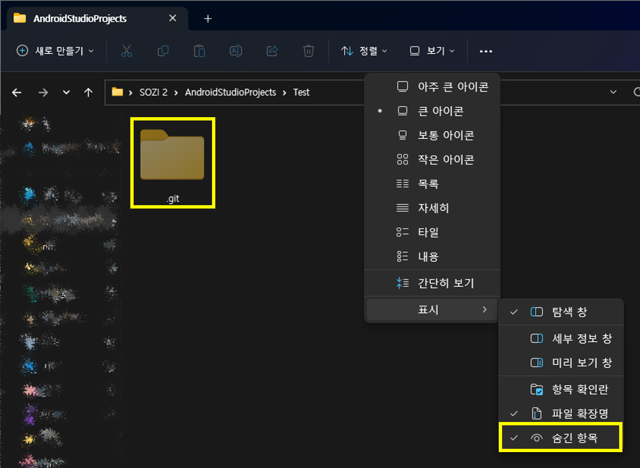The height and width of the screenshot is (468, 640).
Task: Select 보통 아이콘 view size
Action: 444,135
